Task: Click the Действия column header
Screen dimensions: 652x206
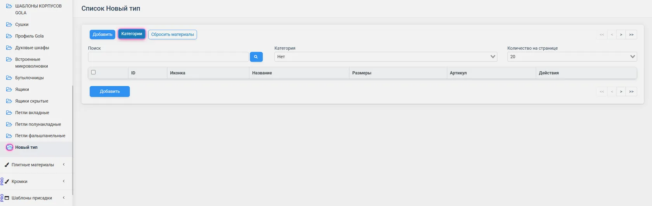Action: pos(586,73)
